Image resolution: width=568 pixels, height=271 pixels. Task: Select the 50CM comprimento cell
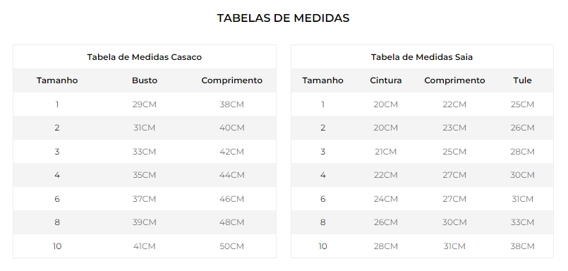point(232,246)
